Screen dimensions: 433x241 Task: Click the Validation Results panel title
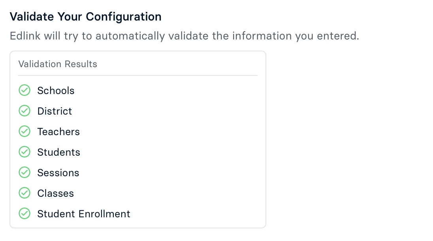tap(58, 64)
